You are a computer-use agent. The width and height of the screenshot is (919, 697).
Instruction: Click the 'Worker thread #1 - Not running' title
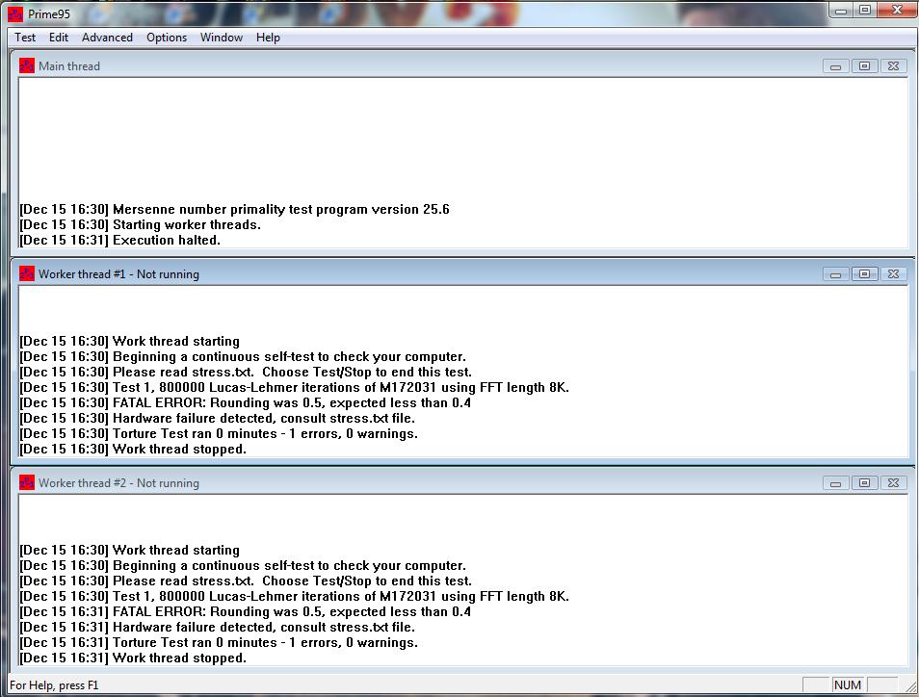point(119,274)
